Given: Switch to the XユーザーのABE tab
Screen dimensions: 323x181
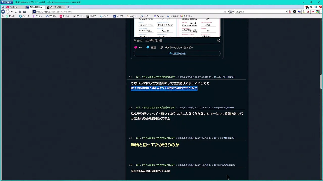Looking at the screenshot, I should point(56,7).
